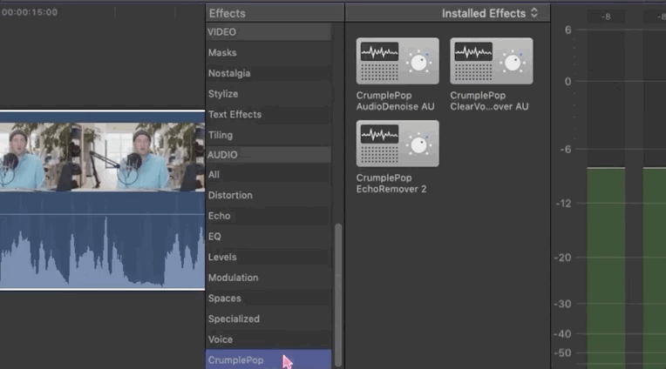
Task: Click the VIDEO section header
Action: click(x=268, y=32)
